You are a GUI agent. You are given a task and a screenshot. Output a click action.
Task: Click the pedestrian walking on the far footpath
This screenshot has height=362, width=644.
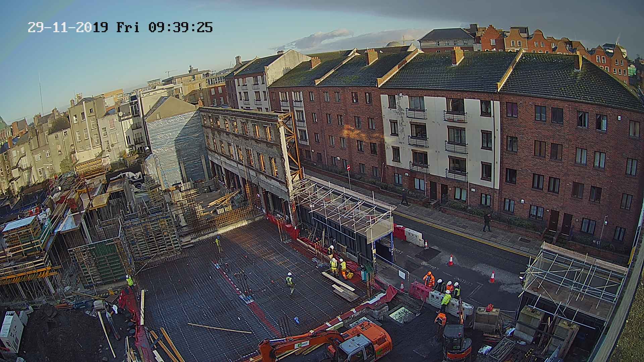pyautogui.click(x=487, y=222)
